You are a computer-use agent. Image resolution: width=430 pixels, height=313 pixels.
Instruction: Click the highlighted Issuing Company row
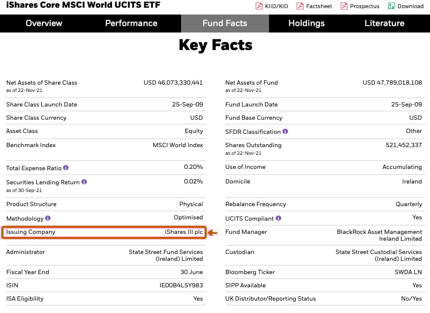pos(104,232)
